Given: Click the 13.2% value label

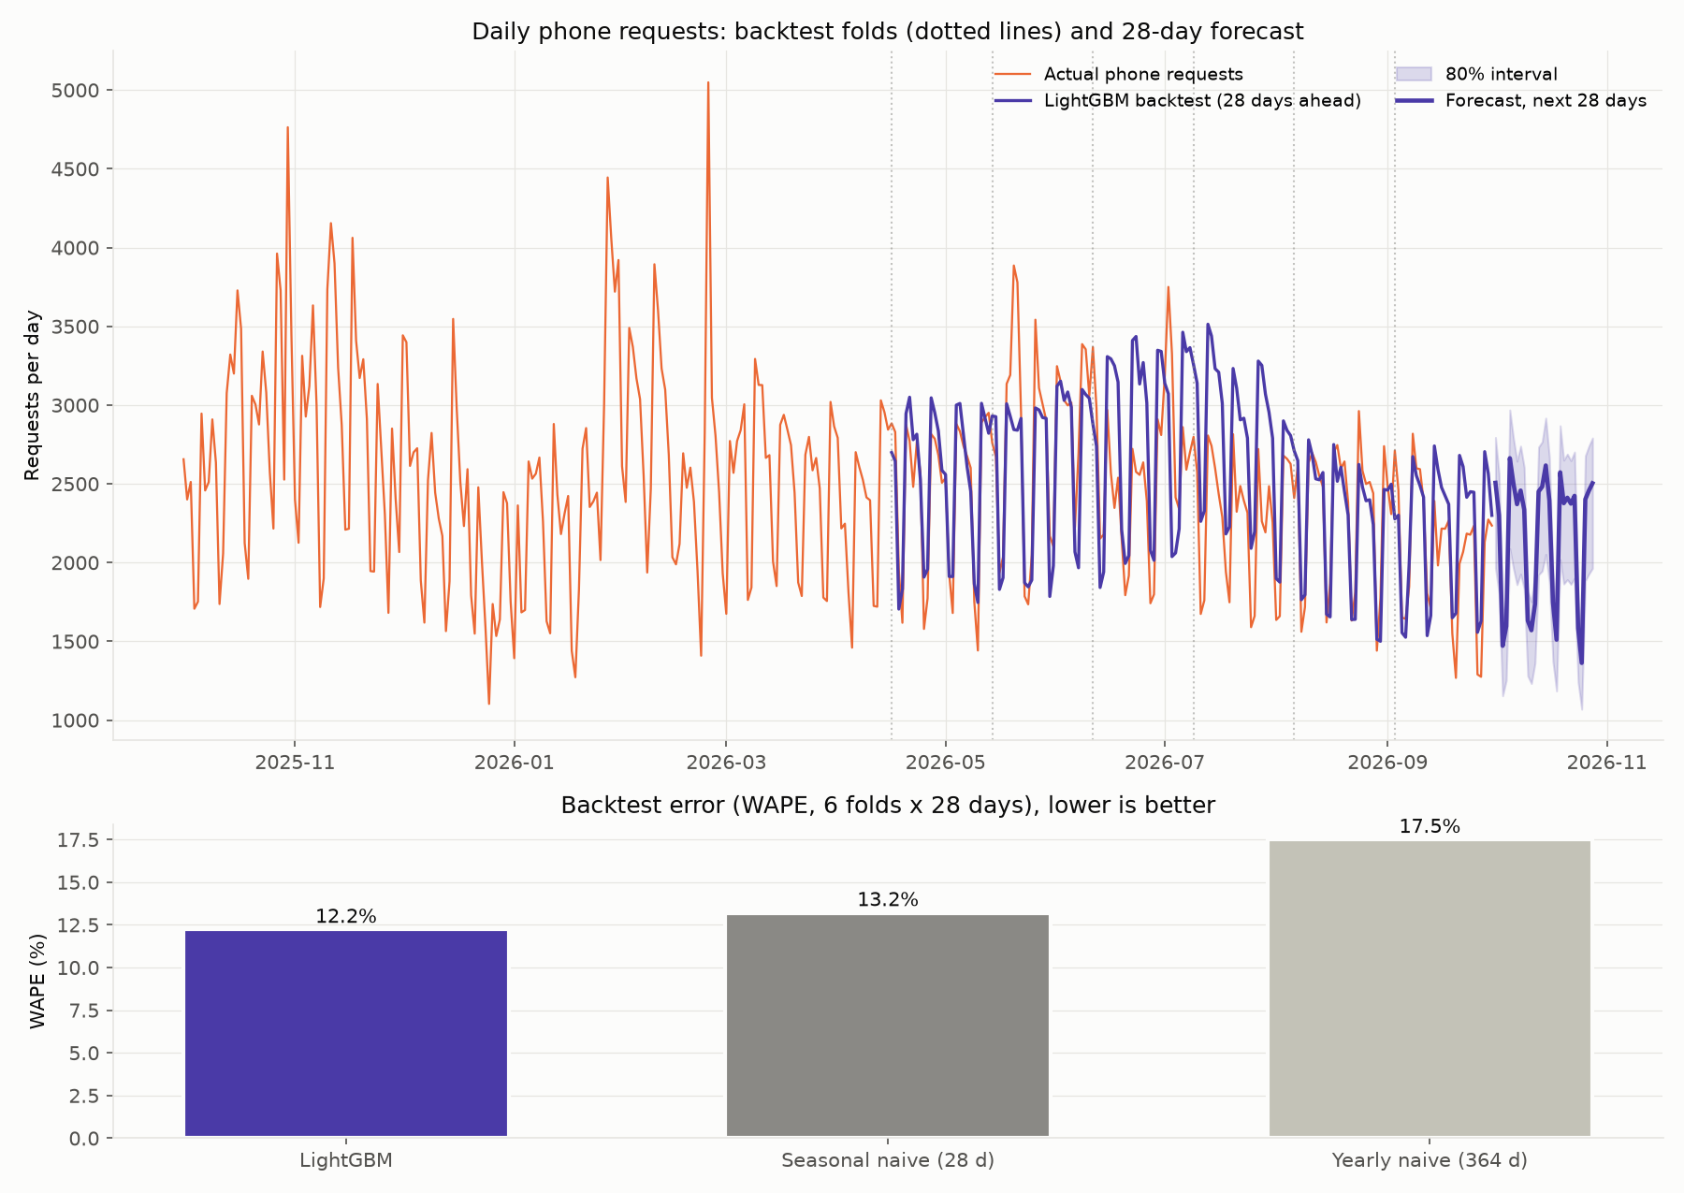Looking at the screenshot, I should coord(888,900).
